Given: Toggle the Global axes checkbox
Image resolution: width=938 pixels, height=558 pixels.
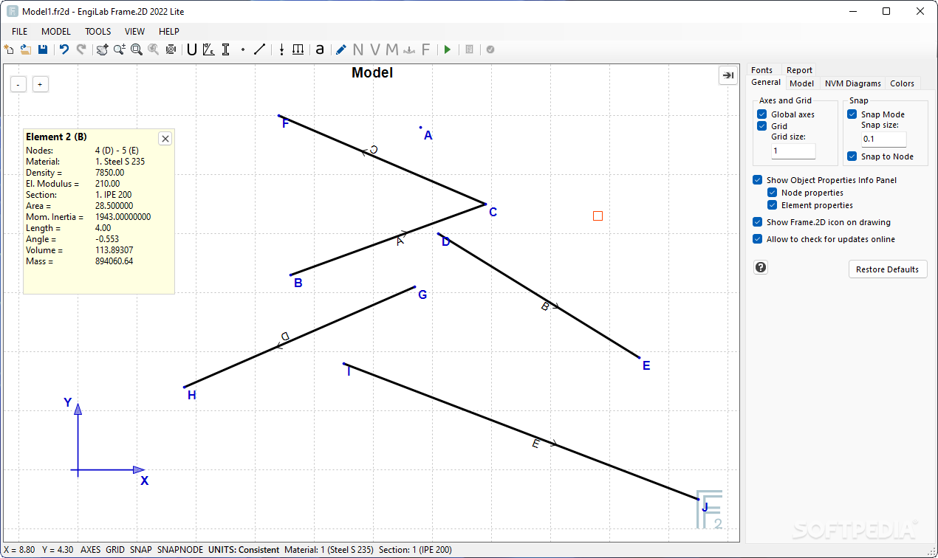Looking at the screenshot, I should point(762,114).
